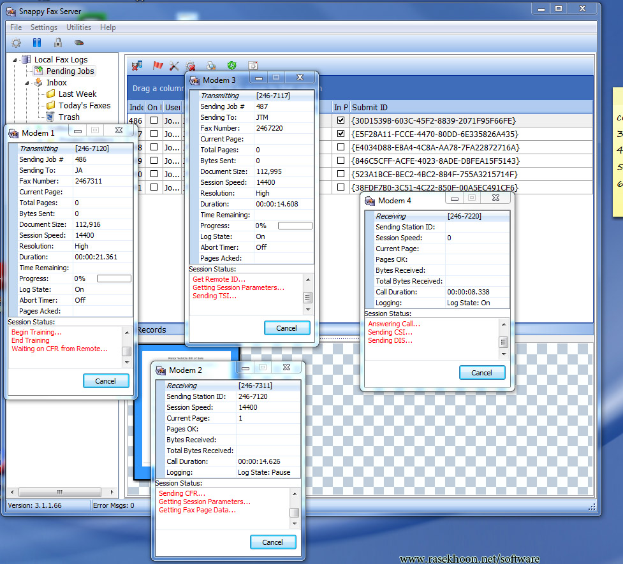The image size is (623, 564).
Task: Collapse the Inbox tree node
Action: pyautogui.click(x=27, y=83)
